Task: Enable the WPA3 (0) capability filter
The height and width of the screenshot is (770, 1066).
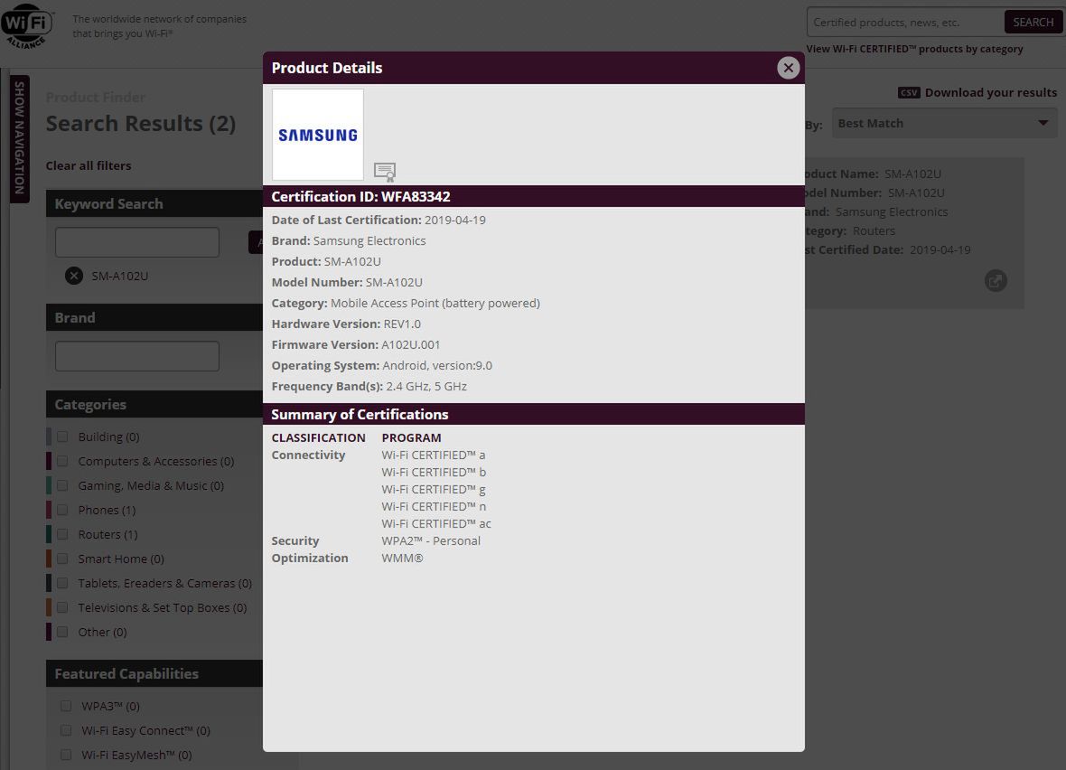Action: click(x=66, y=706)
